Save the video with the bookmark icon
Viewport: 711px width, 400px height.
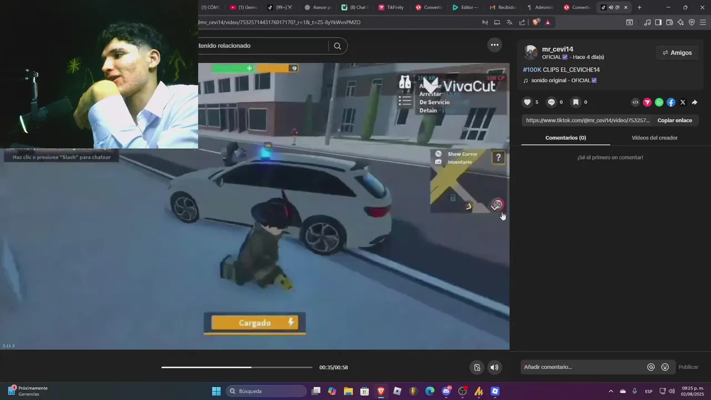(575, 102)
